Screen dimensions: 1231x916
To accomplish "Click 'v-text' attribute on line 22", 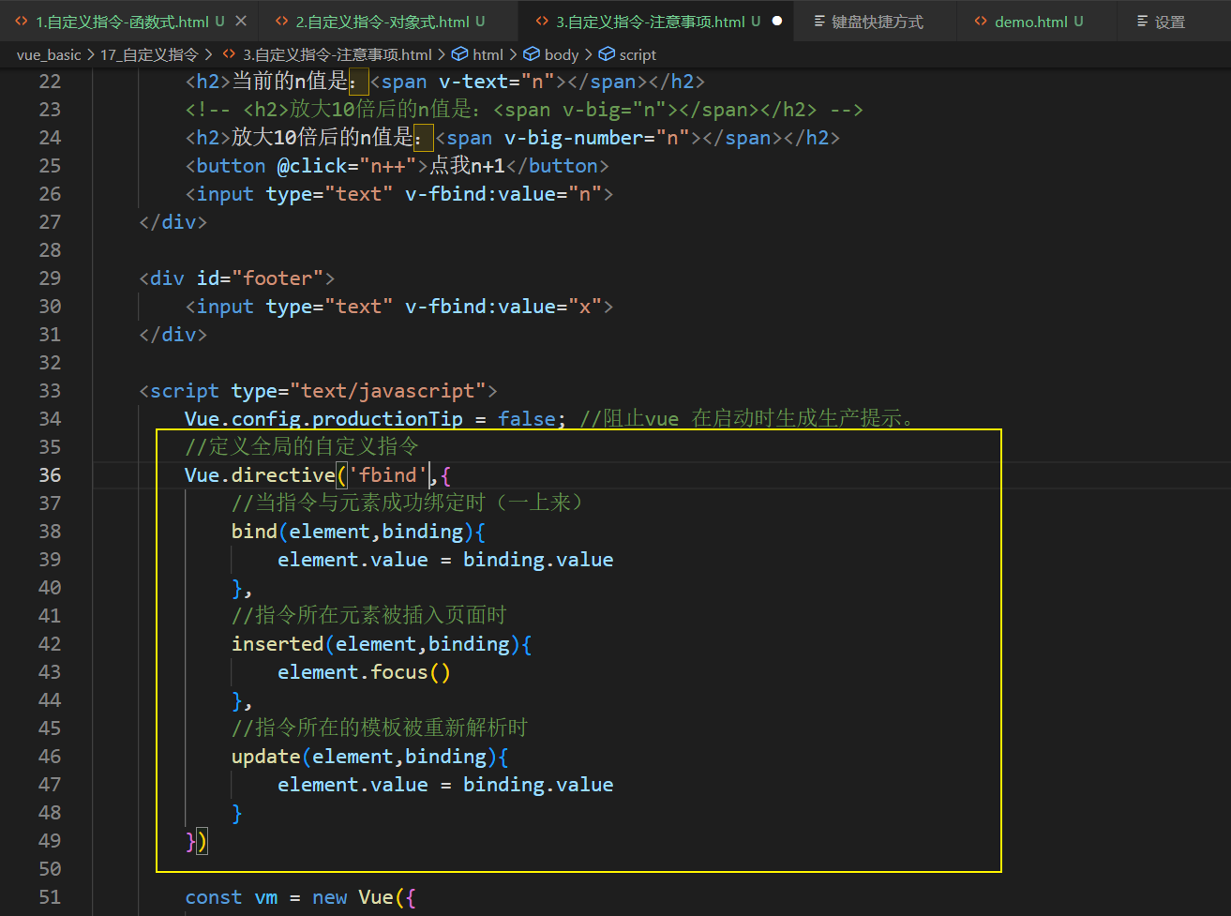I will click(x=474, y=82).
